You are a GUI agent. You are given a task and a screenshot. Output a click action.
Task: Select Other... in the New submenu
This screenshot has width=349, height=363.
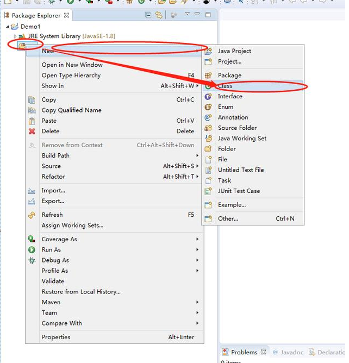coord(228,218)
